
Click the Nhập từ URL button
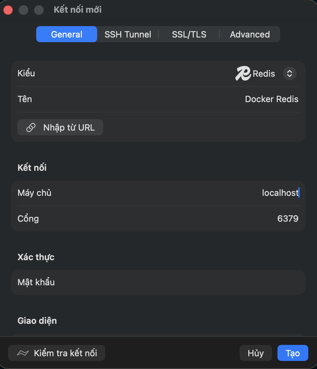(60, 127)
